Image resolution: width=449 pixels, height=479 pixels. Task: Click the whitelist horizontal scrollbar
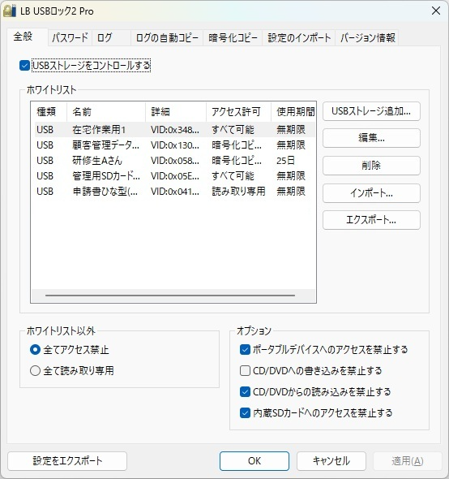coord(170,296)
